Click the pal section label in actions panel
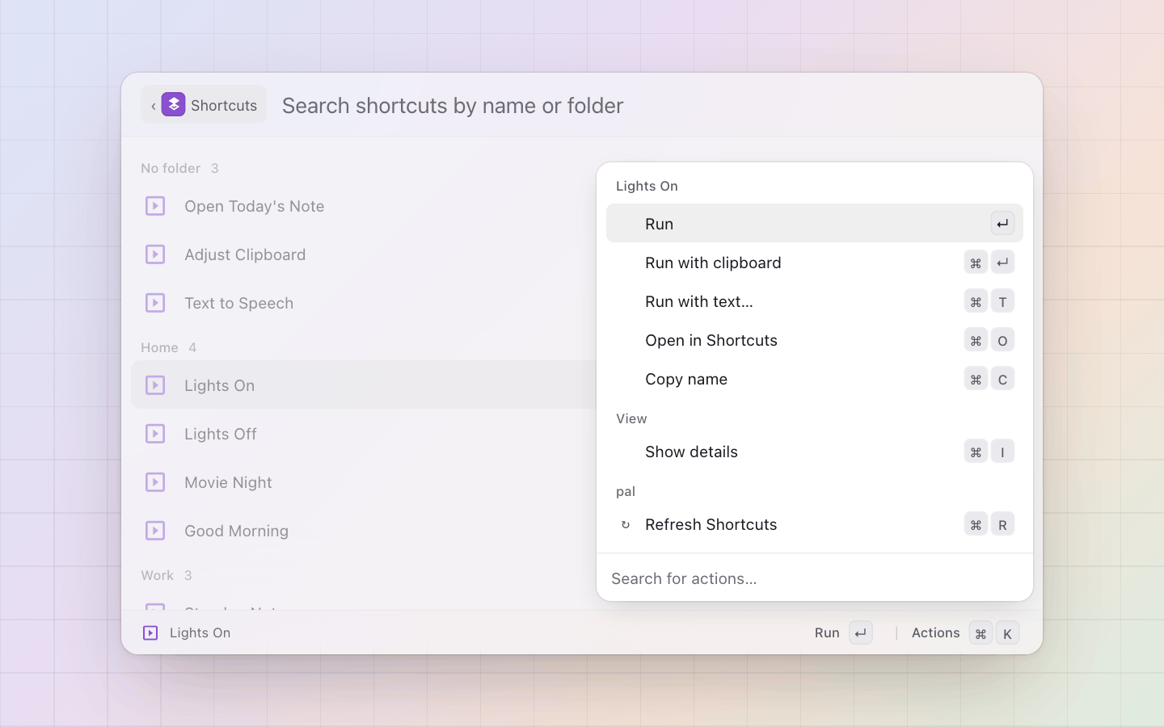Image resolution: width=1164 pixels, height=727 pixels. [x=626, y=491]
